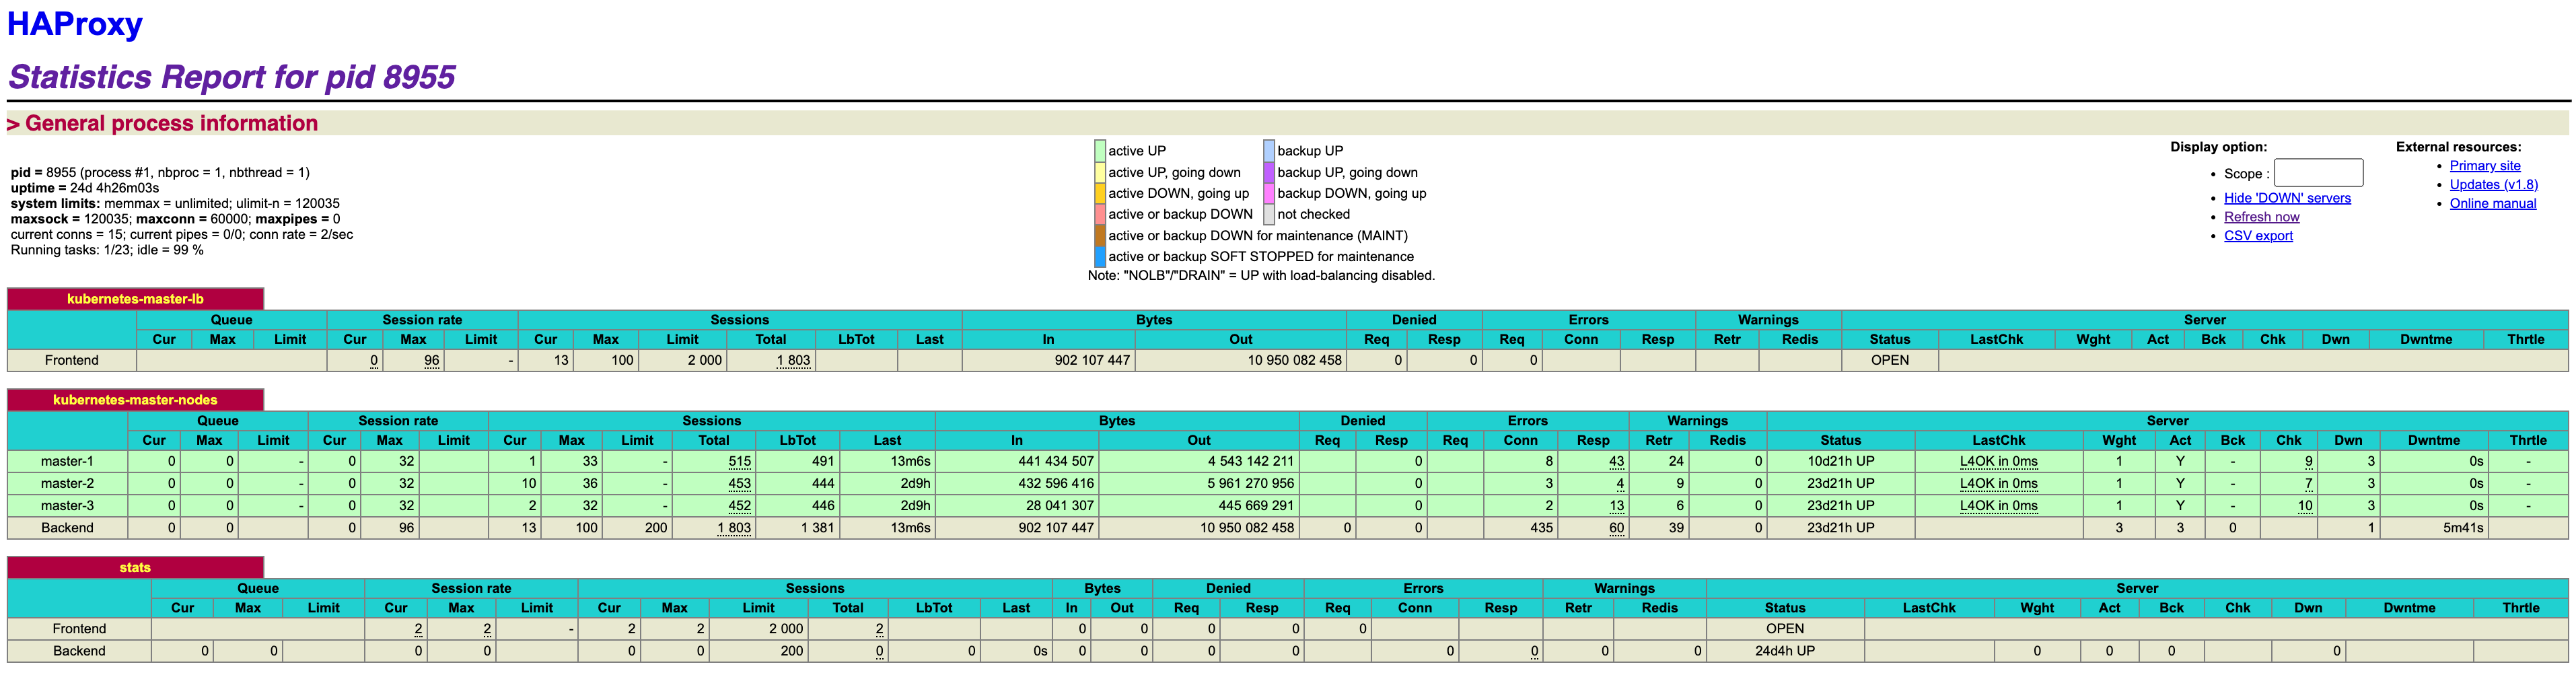Click kubernetes-master-lb Frontend bytes in 902 107 447

point(1092,361)
